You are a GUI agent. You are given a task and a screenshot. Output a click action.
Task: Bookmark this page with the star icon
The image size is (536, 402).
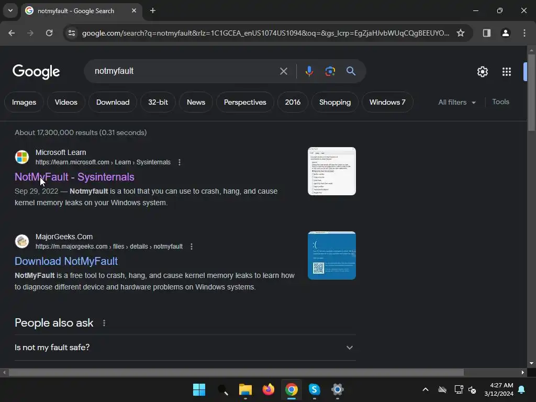[x=461, y=33]
